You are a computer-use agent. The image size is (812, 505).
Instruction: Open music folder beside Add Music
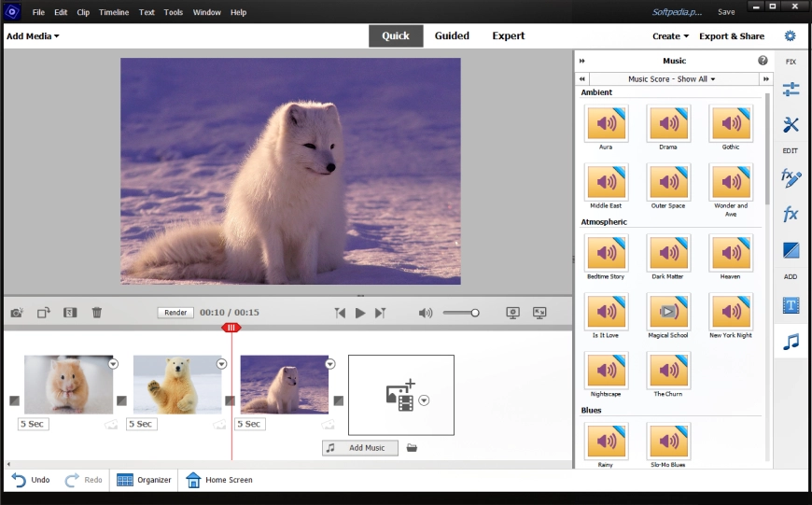[412, 447]
